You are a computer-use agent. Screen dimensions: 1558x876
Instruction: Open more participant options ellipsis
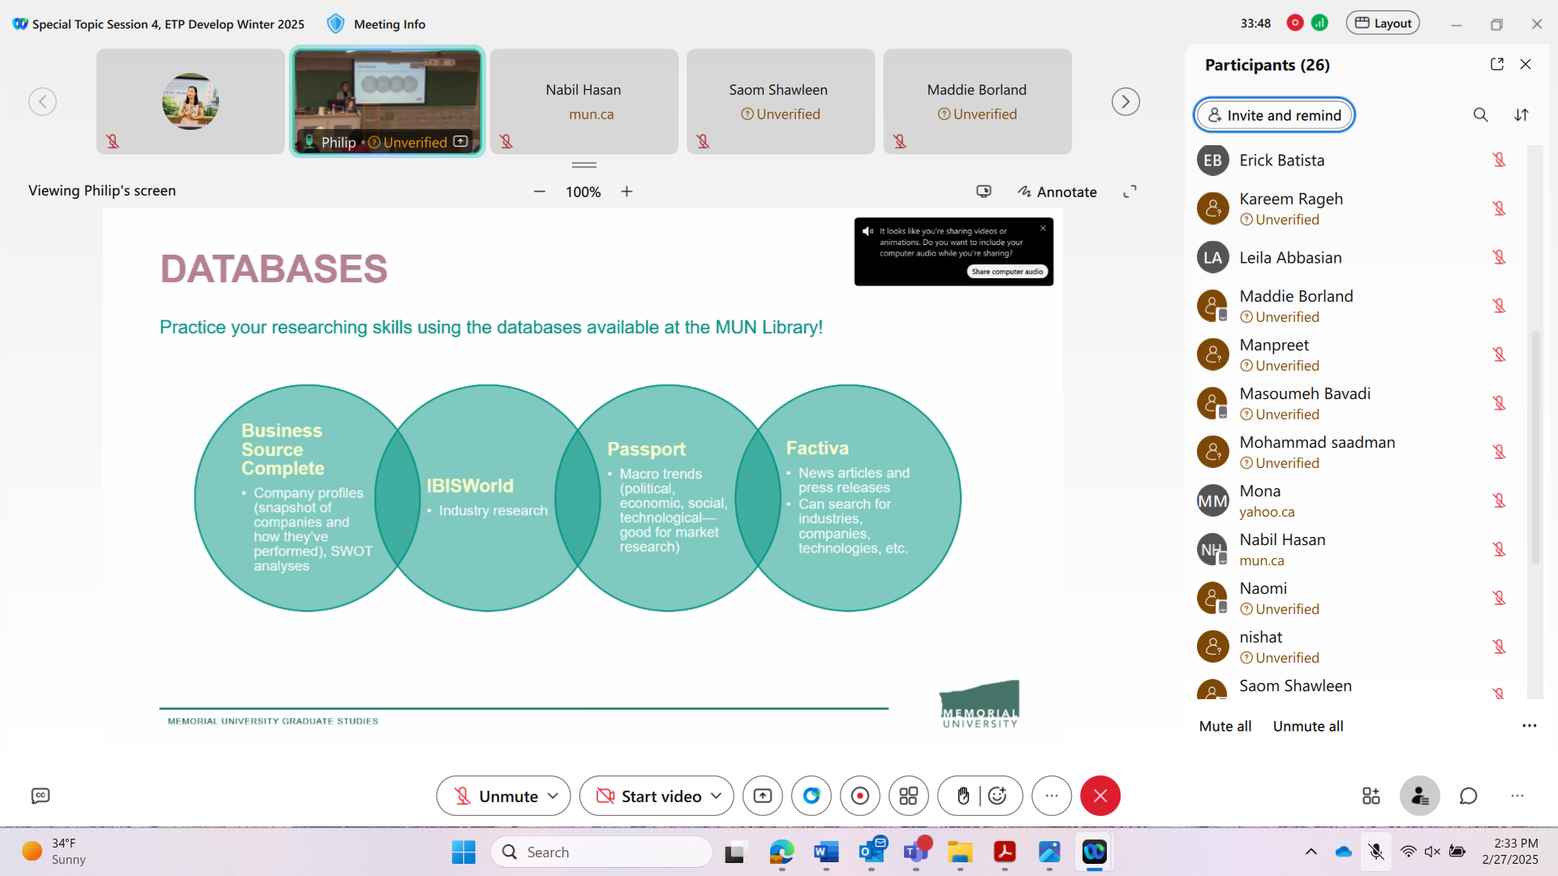click(x=1529, y=726)
